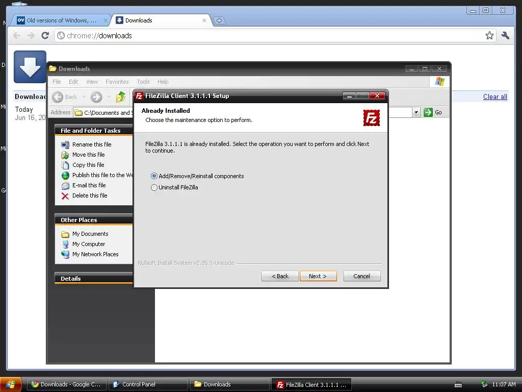Open My Documents link in Other Places
522x392 pixels.
(90, 234)
